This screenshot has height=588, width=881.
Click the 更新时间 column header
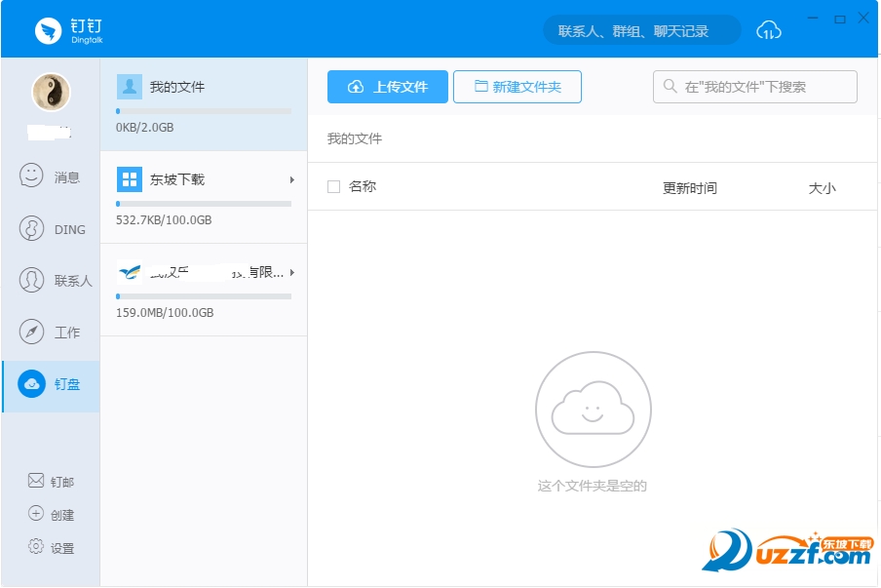click(x=692, y=187)
